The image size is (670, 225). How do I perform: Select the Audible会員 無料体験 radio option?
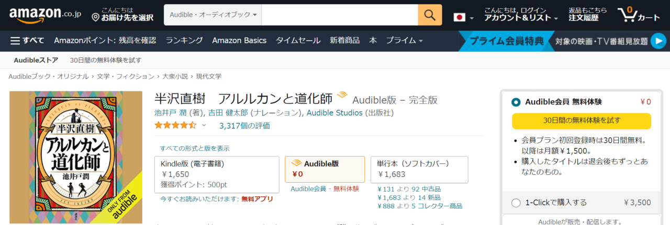coord(516,102)
